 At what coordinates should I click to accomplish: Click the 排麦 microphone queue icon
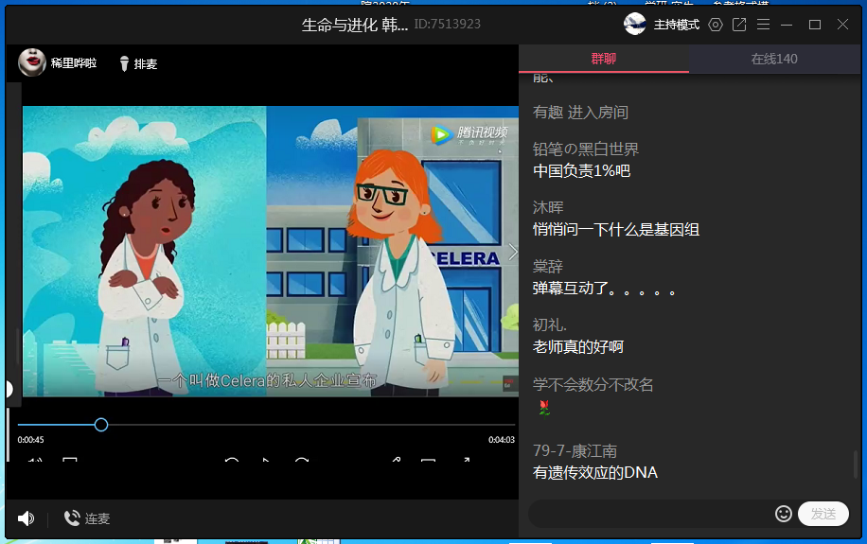pos(124,63)
